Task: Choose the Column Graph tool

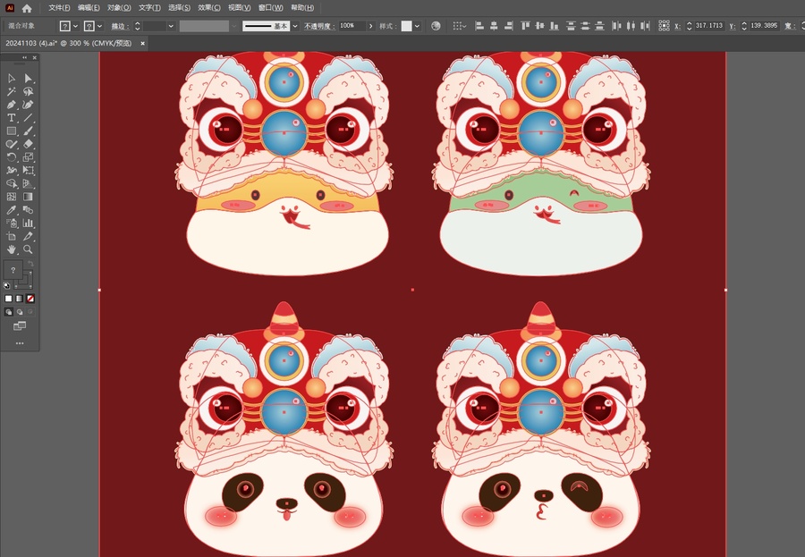Action: [29, 224]
